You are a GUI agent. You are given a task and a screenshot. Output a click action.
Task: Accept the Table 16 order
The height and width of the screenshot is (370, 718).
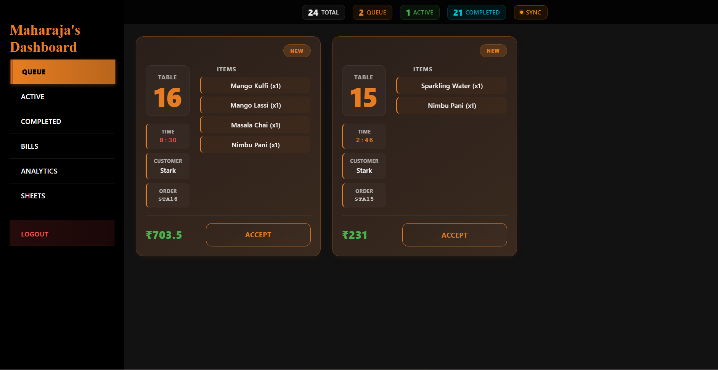click(258, 235)
